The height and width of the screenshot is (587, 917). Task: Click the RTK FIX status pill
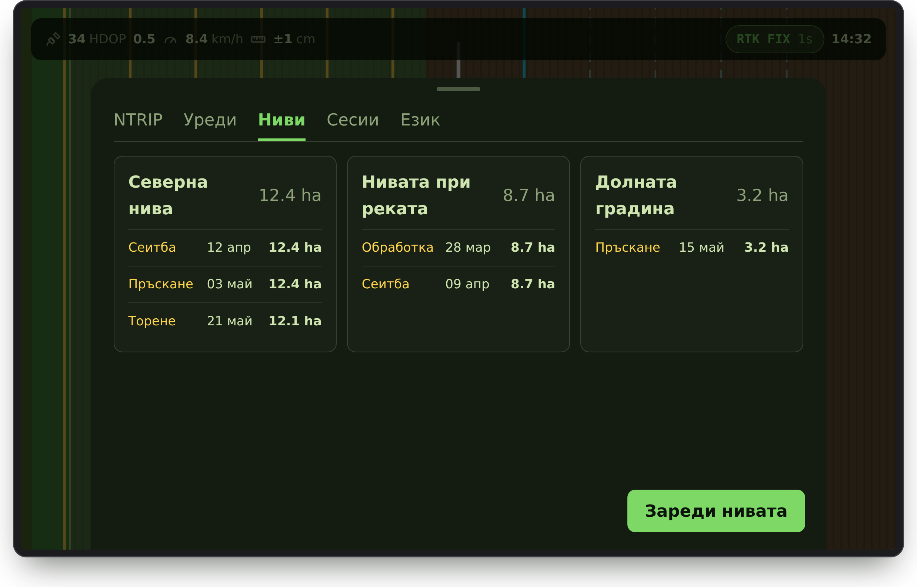tap(775, 39)
